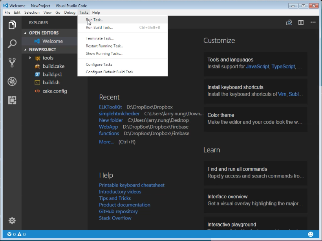Open the Edit menu

17,13
